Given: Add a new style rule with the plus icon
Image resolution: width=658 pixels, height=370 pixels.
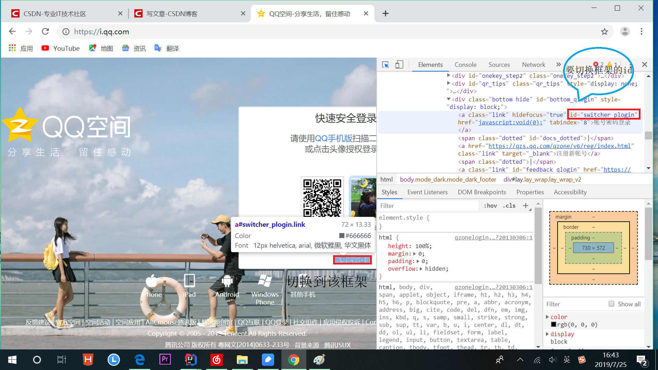Looking at the screenshot, I should point(525,206).
